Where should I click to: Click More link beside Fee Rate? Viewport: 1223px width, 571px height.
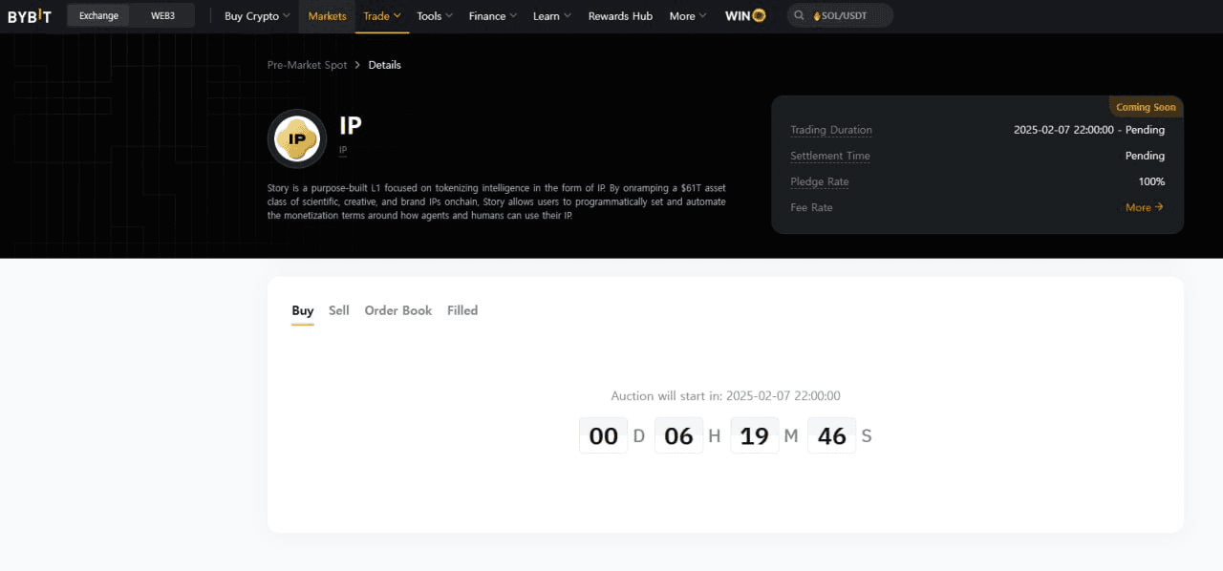[x=1145, y=207]
